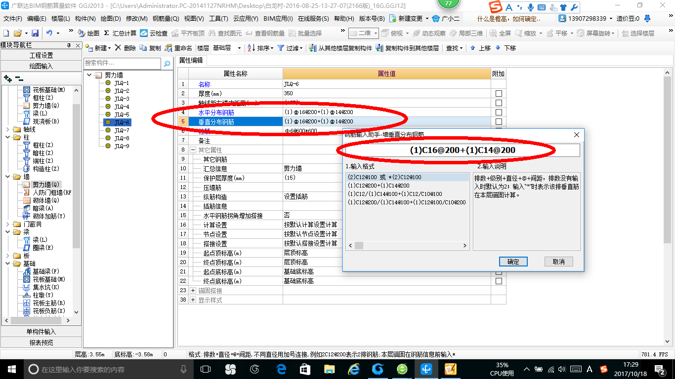Open 报表预览 section

(42, 342)
